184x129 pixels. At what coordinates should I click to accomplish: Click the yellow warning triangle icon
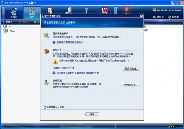pos(55,62)
